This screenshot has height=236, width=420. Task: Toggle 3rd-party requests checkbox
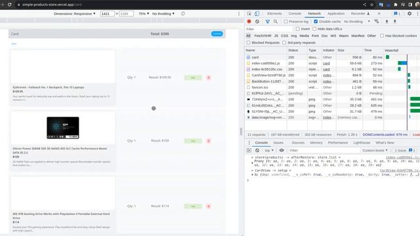(284, 43)
